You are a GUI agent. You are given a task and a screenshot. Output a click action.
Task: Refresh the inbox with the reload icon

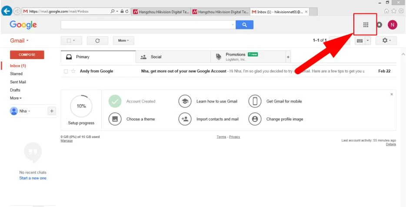pyautogui.click(x=97, y=40)
